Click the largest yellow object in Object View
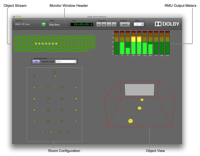The width and height of the screenshot is (200, 156). click(130, 121)
